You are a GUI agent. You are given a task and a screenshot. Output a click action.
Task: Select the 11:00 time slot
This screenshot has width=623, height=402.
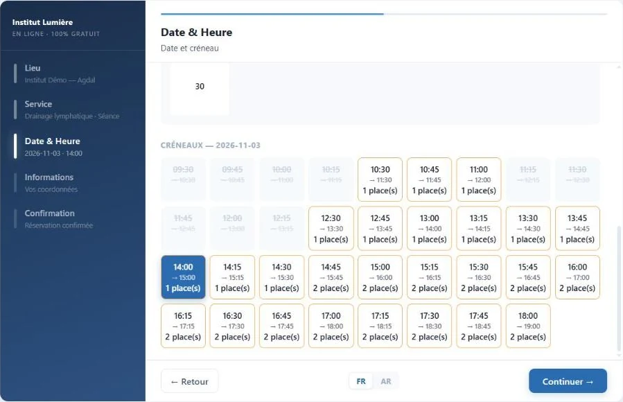[478, 180]
